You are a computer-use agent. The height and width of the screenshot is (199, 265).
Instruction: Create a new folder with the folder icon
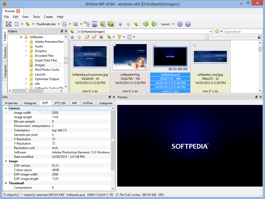point(87,37)
